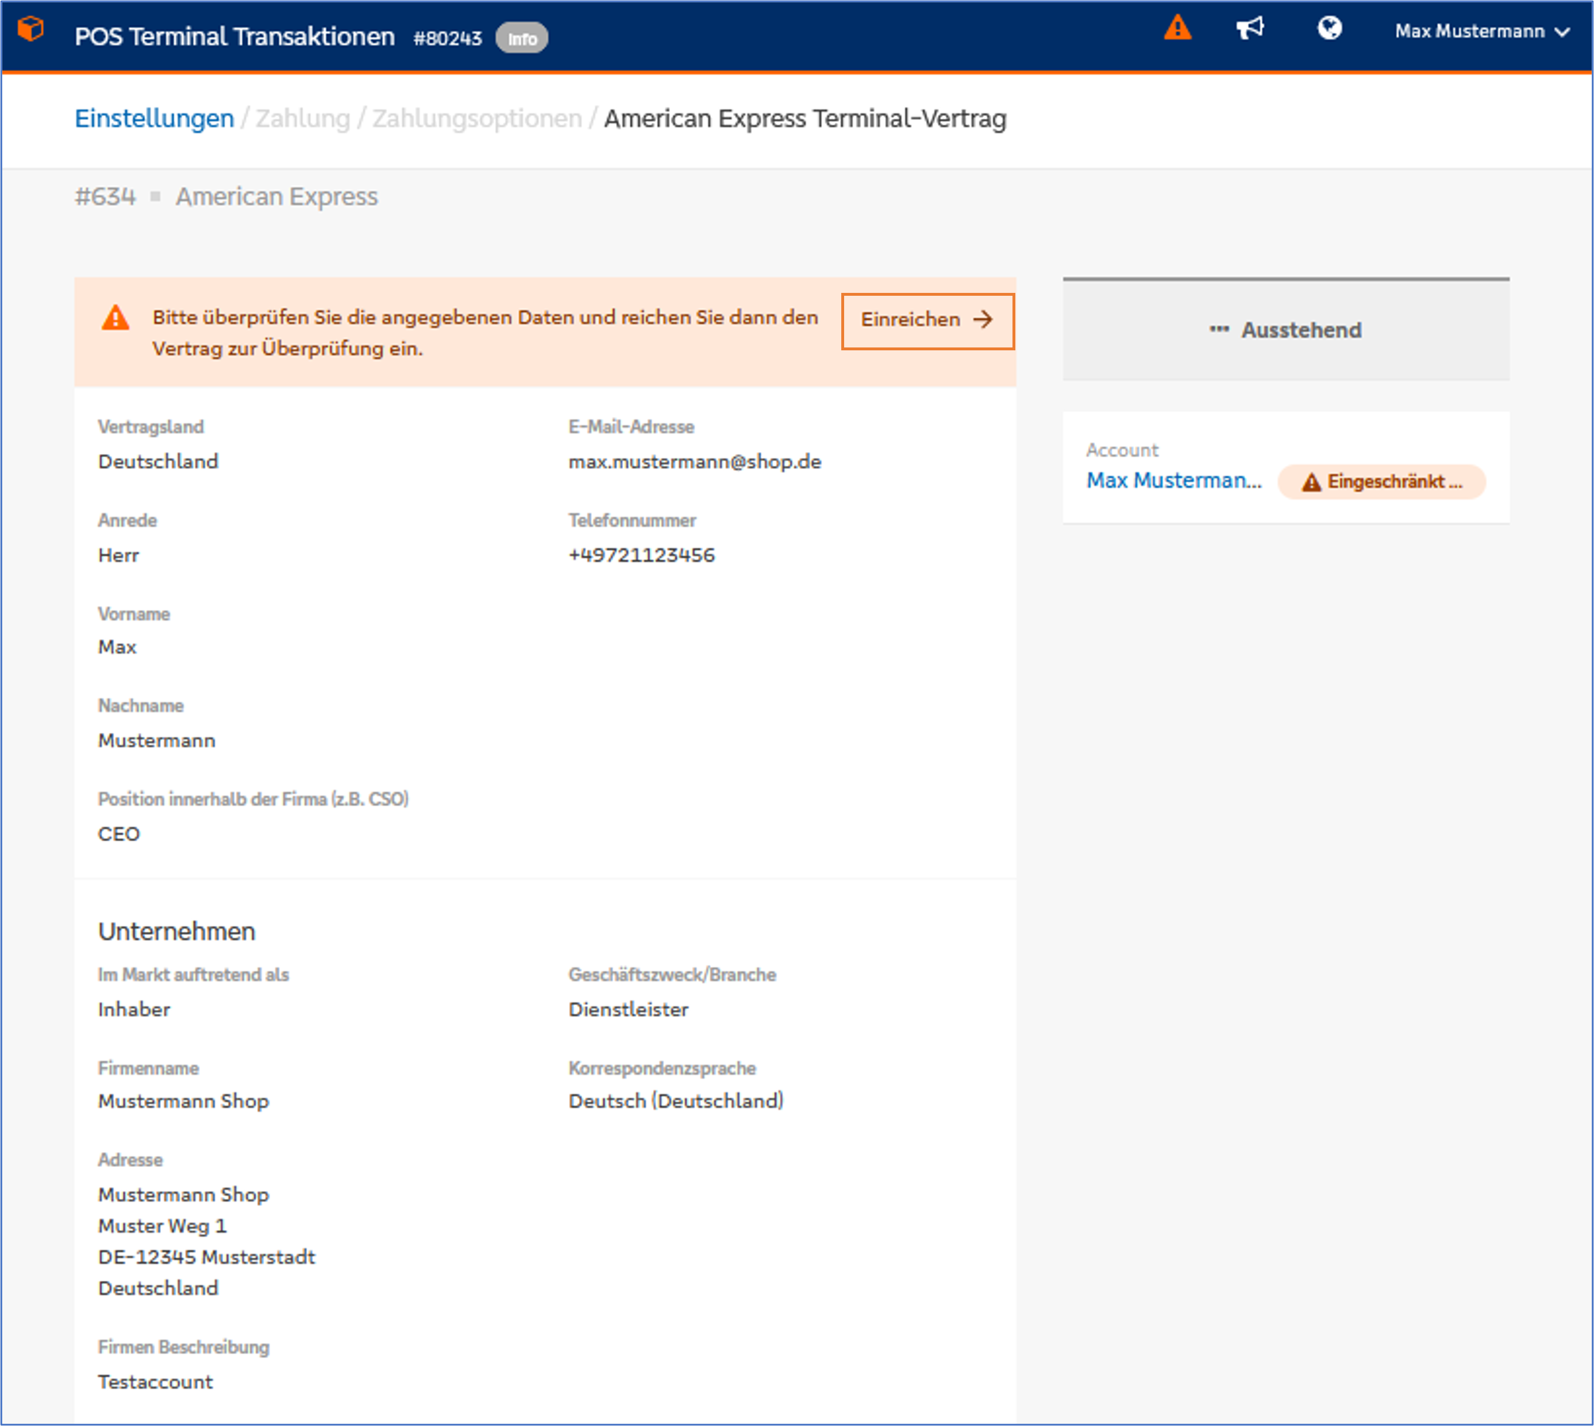Click the Nachname value Mustermann
This screenshot has height=1426, width=1594.
coord(157,740)
